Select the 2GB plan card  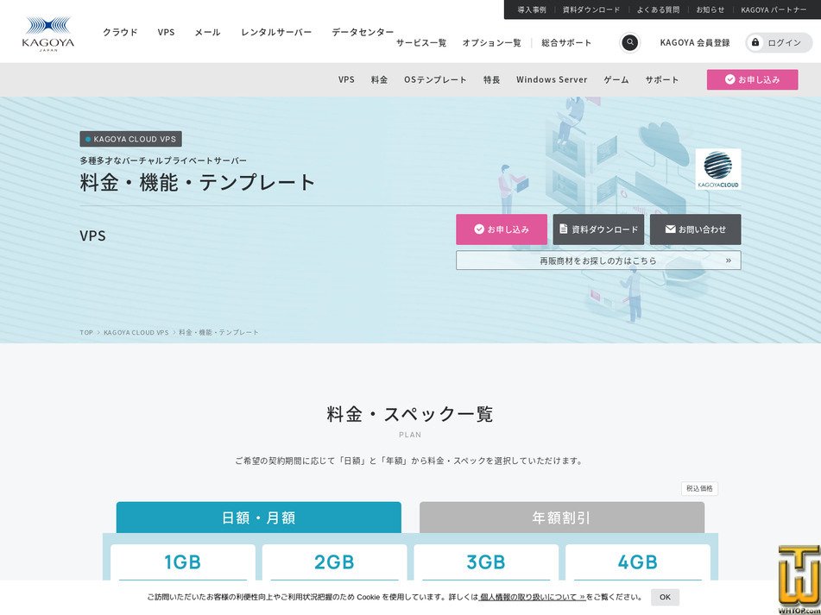(x=334, y=562)
